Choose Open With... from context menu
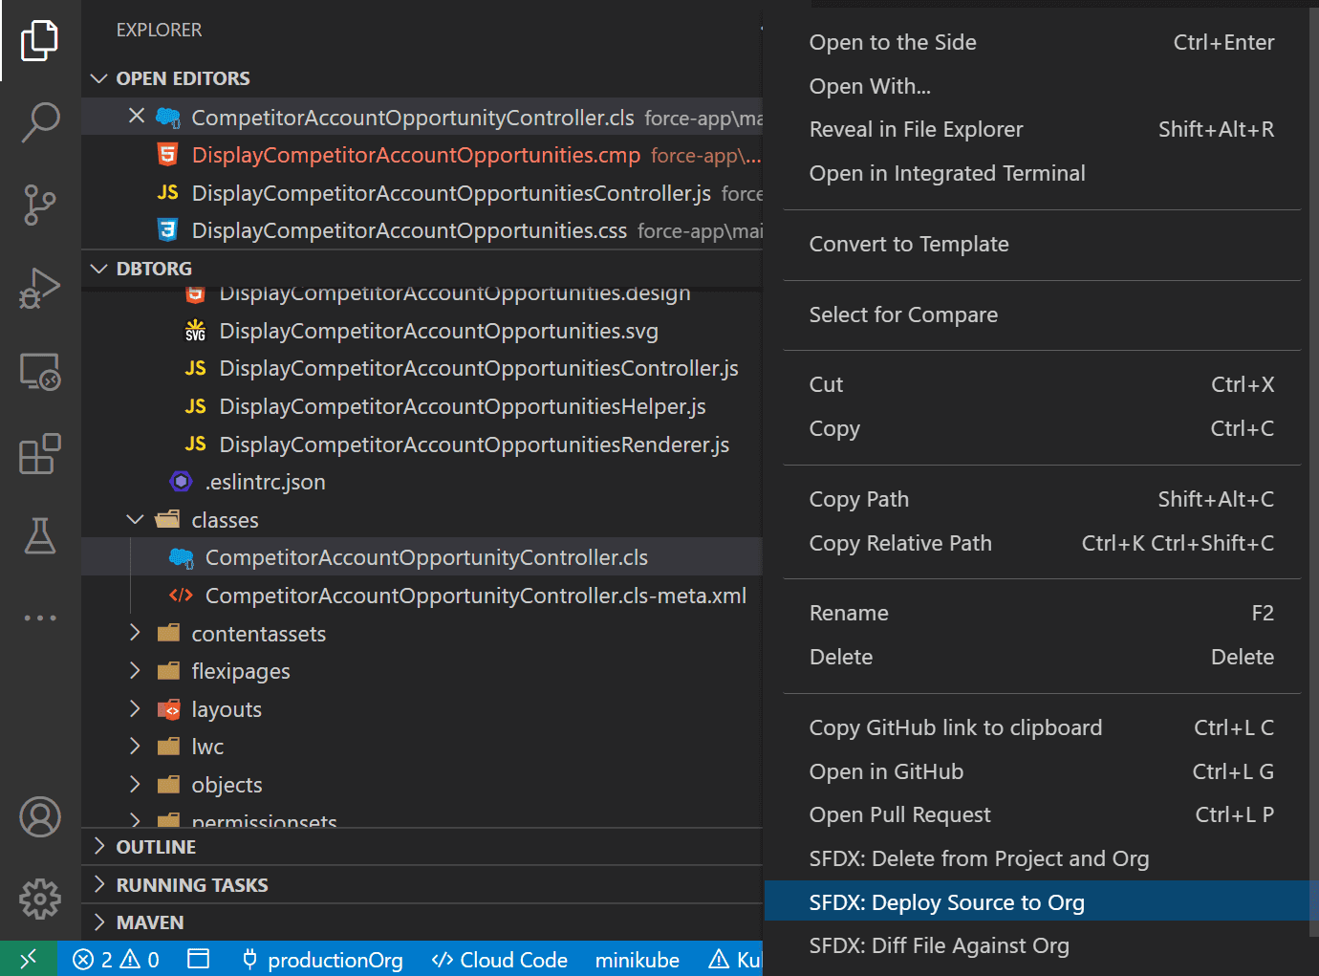Screen dimensions: 1319x976 pyautogui.click(x=1041, y=86)
